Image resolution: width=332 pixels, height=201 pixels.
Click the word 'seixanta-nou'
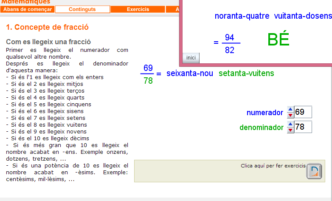pos(190,74)
